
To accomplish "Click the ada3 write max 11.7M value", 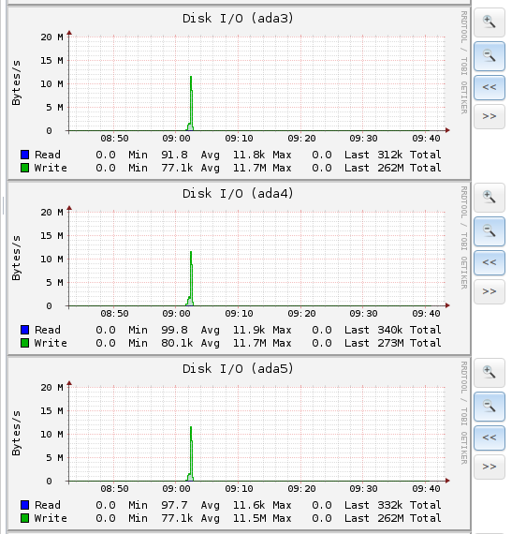I will coord(249,168).
